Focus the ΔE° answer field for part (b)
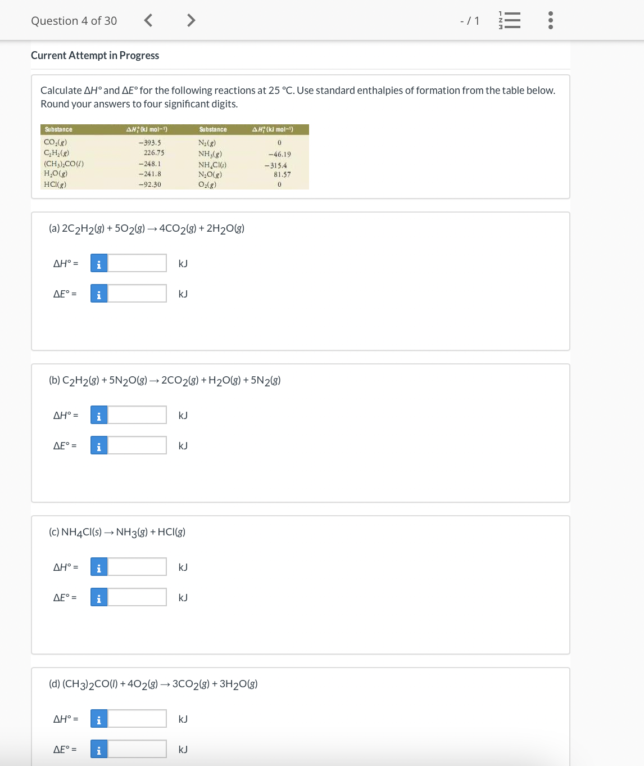 (x=137, y=445)
